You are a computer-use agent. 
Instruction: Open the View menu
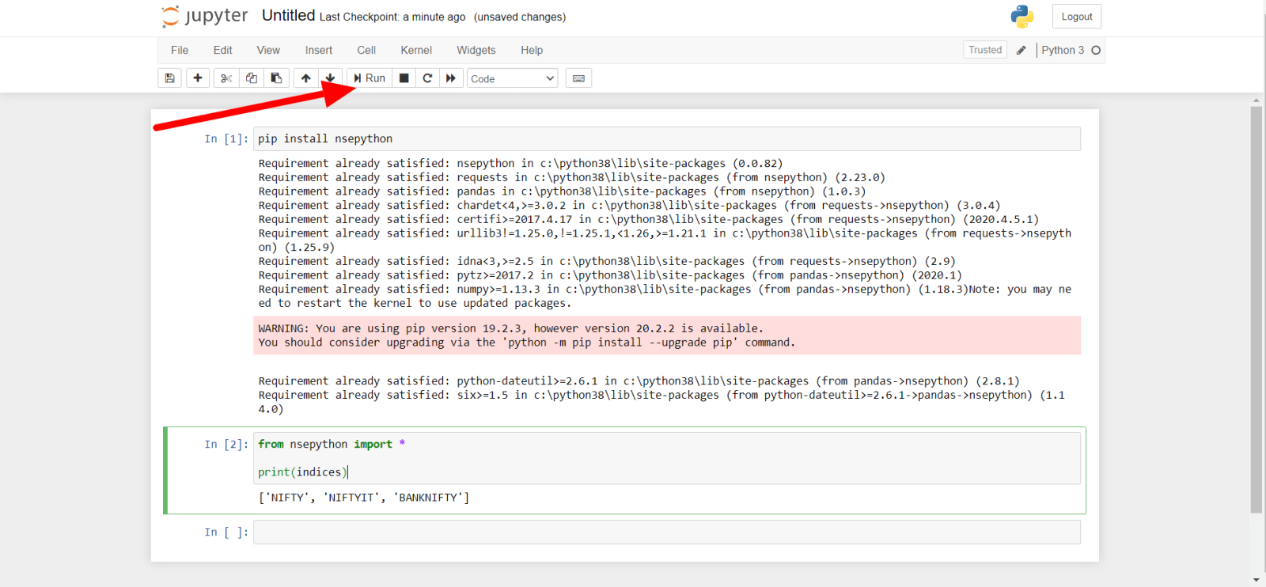point(268,50)
